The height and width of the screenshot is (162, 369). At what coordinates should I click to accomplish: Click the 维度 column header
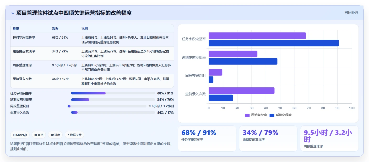click(x=16, y=28)
